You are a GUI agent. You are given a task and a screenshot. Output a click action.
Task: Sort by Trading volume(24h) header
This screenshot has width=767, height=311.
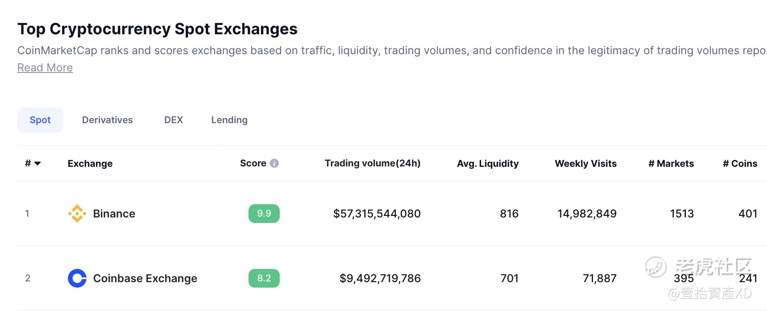[x=373, y=163]
